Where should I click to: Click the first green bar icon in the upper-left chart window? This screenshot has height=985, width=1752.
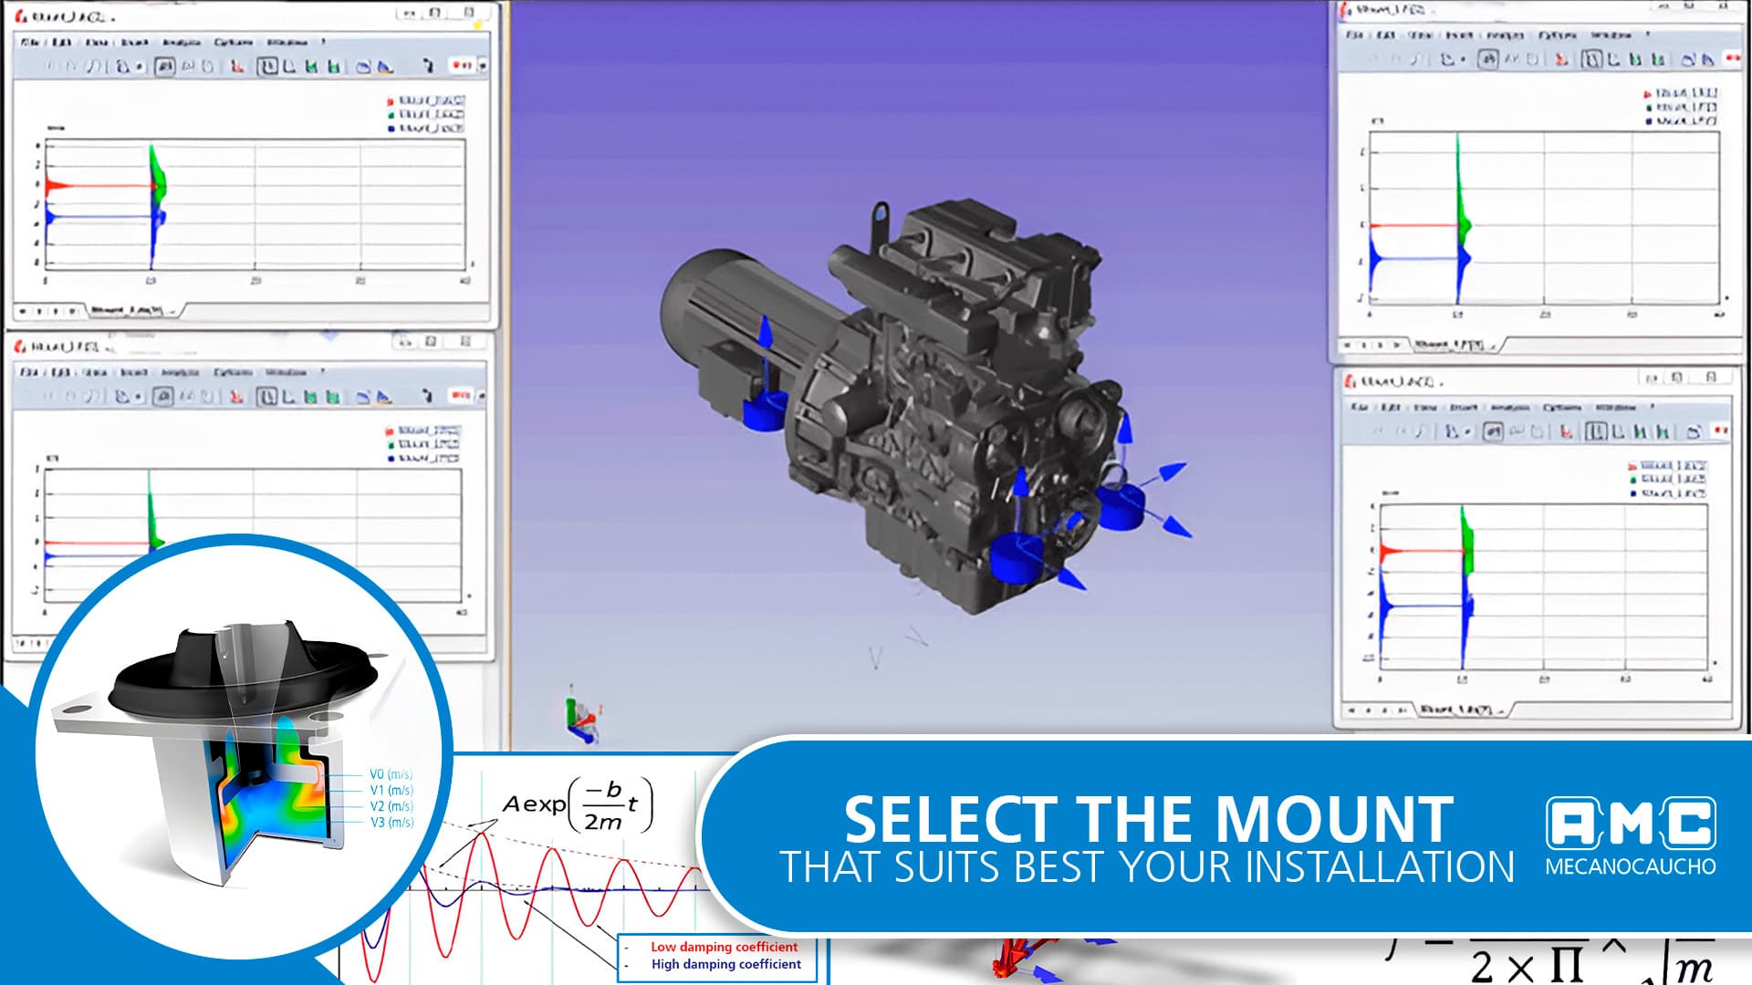(312, 67)
